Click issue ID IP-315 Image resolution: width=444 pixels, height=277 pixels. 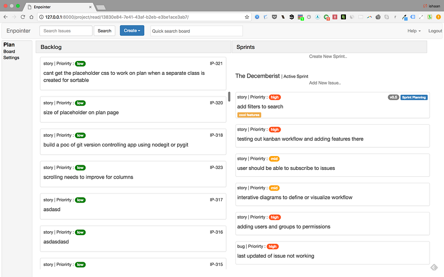[x=216, y=264]
